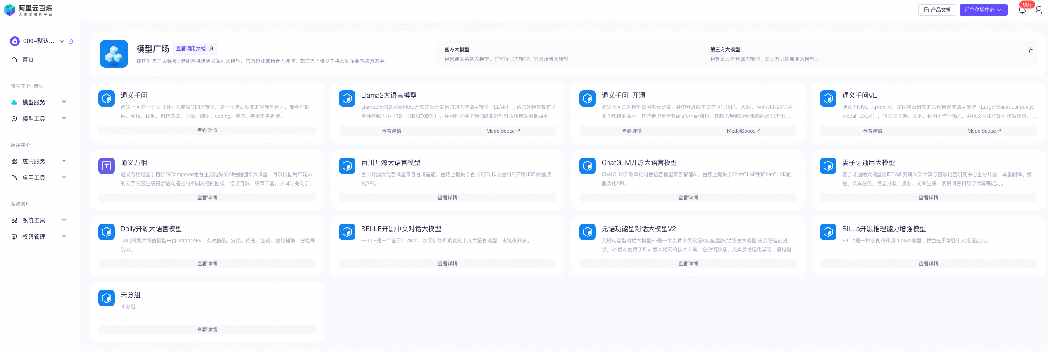This screenshot has width=1048, height=351.
Task: Click 查看详情 on the 未分组 card
Action: (207, 330)
